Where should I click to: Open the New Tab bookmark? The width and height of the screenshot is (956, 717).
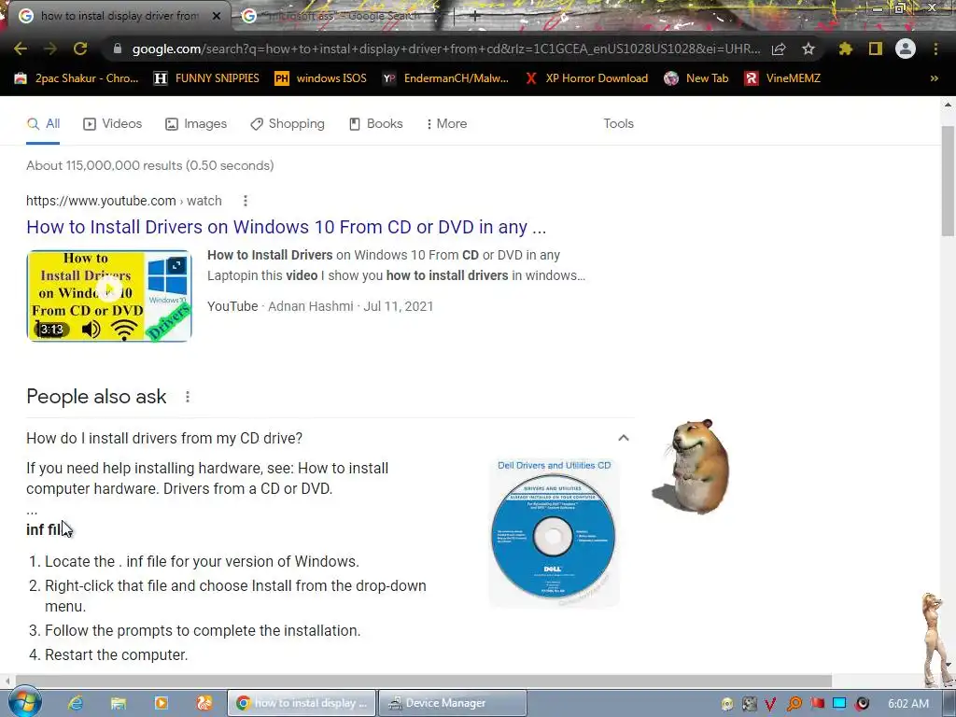pos(696,78)
